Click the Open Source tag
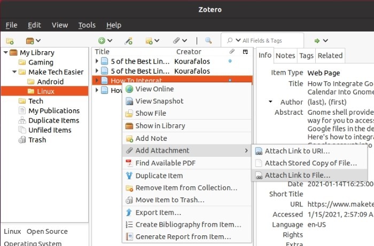 coord(47,232)
